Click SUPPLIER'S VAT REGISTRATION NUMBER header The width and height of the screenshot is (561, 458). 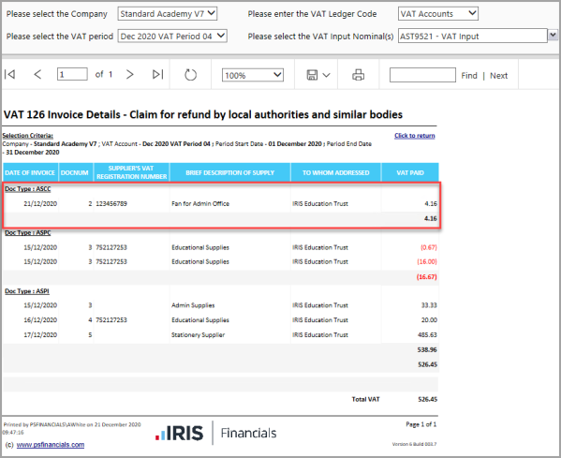132,172
